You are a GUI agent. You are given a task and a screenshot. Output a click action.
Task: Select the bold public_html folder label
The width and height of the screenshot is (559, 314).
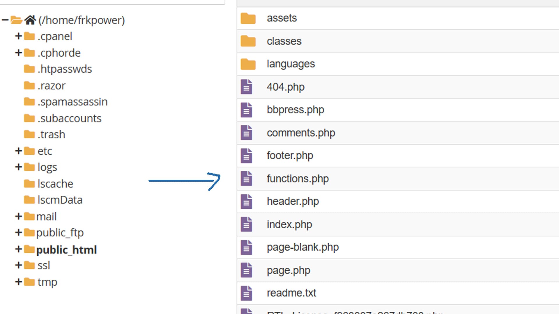(x=66, y=250)
